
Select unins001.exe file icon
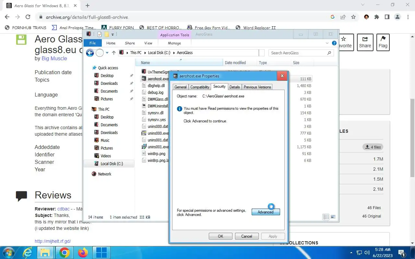pos(144,147)
